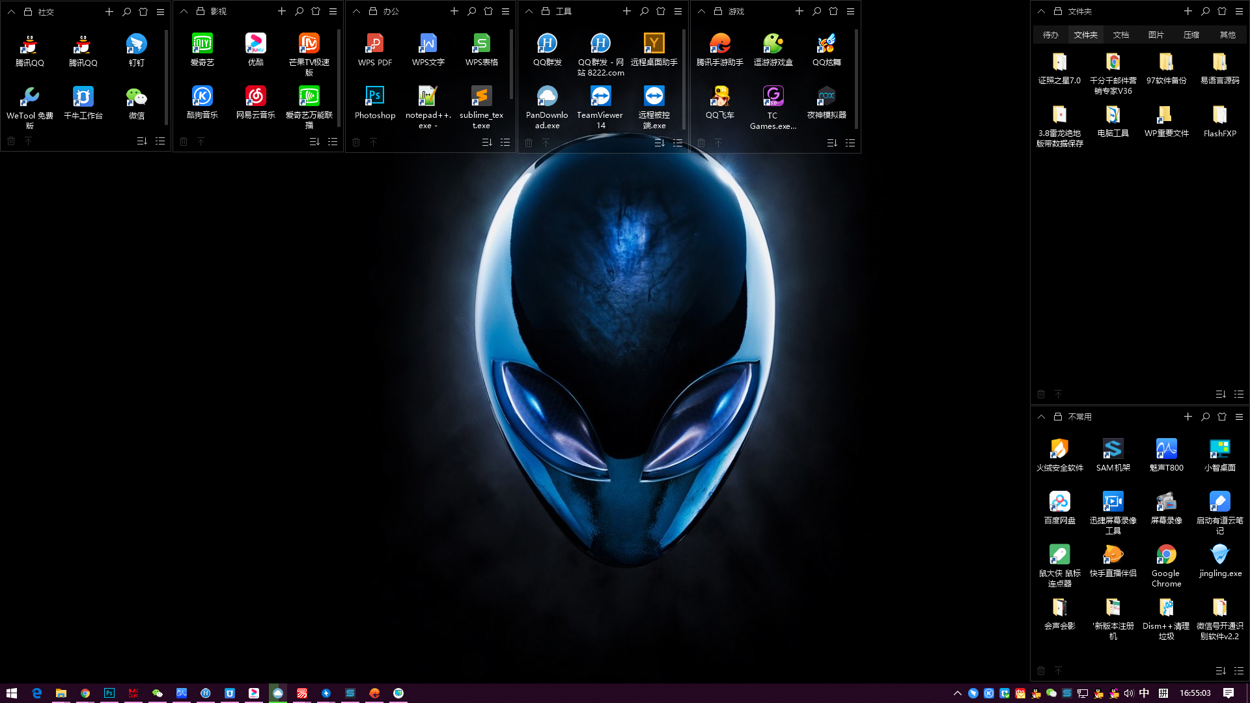Open 迅捷屏幕录像工具 shortcut
This screenshot has width=1250, height=703.
click(x=1113, y=513)
